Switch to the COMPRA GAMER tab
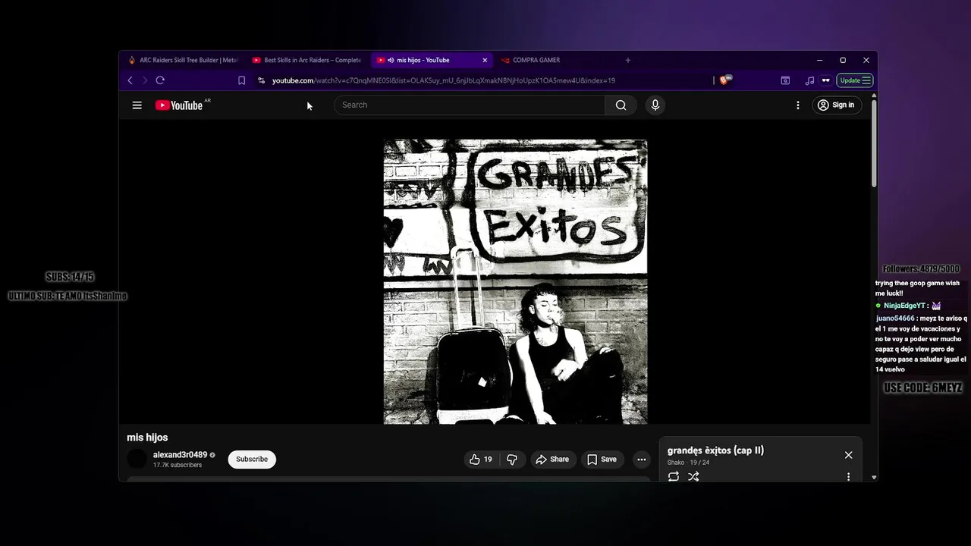The image size is (971, 546). [554, 60]
